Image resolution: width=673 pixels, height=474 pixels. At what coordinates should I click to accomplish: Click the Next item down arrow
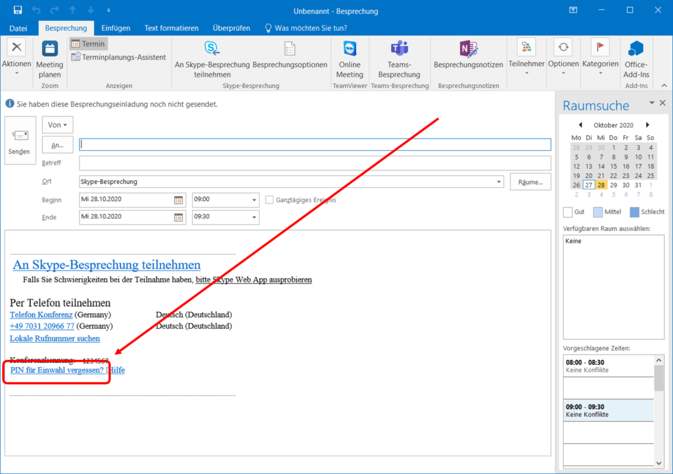(x=91, y=11)
